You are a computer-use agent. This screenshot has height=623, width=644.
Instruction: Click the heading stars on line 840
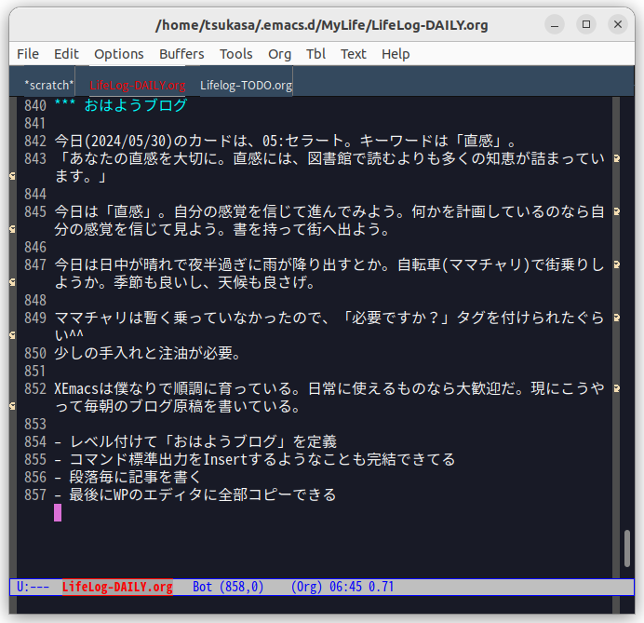pos(65,103)
